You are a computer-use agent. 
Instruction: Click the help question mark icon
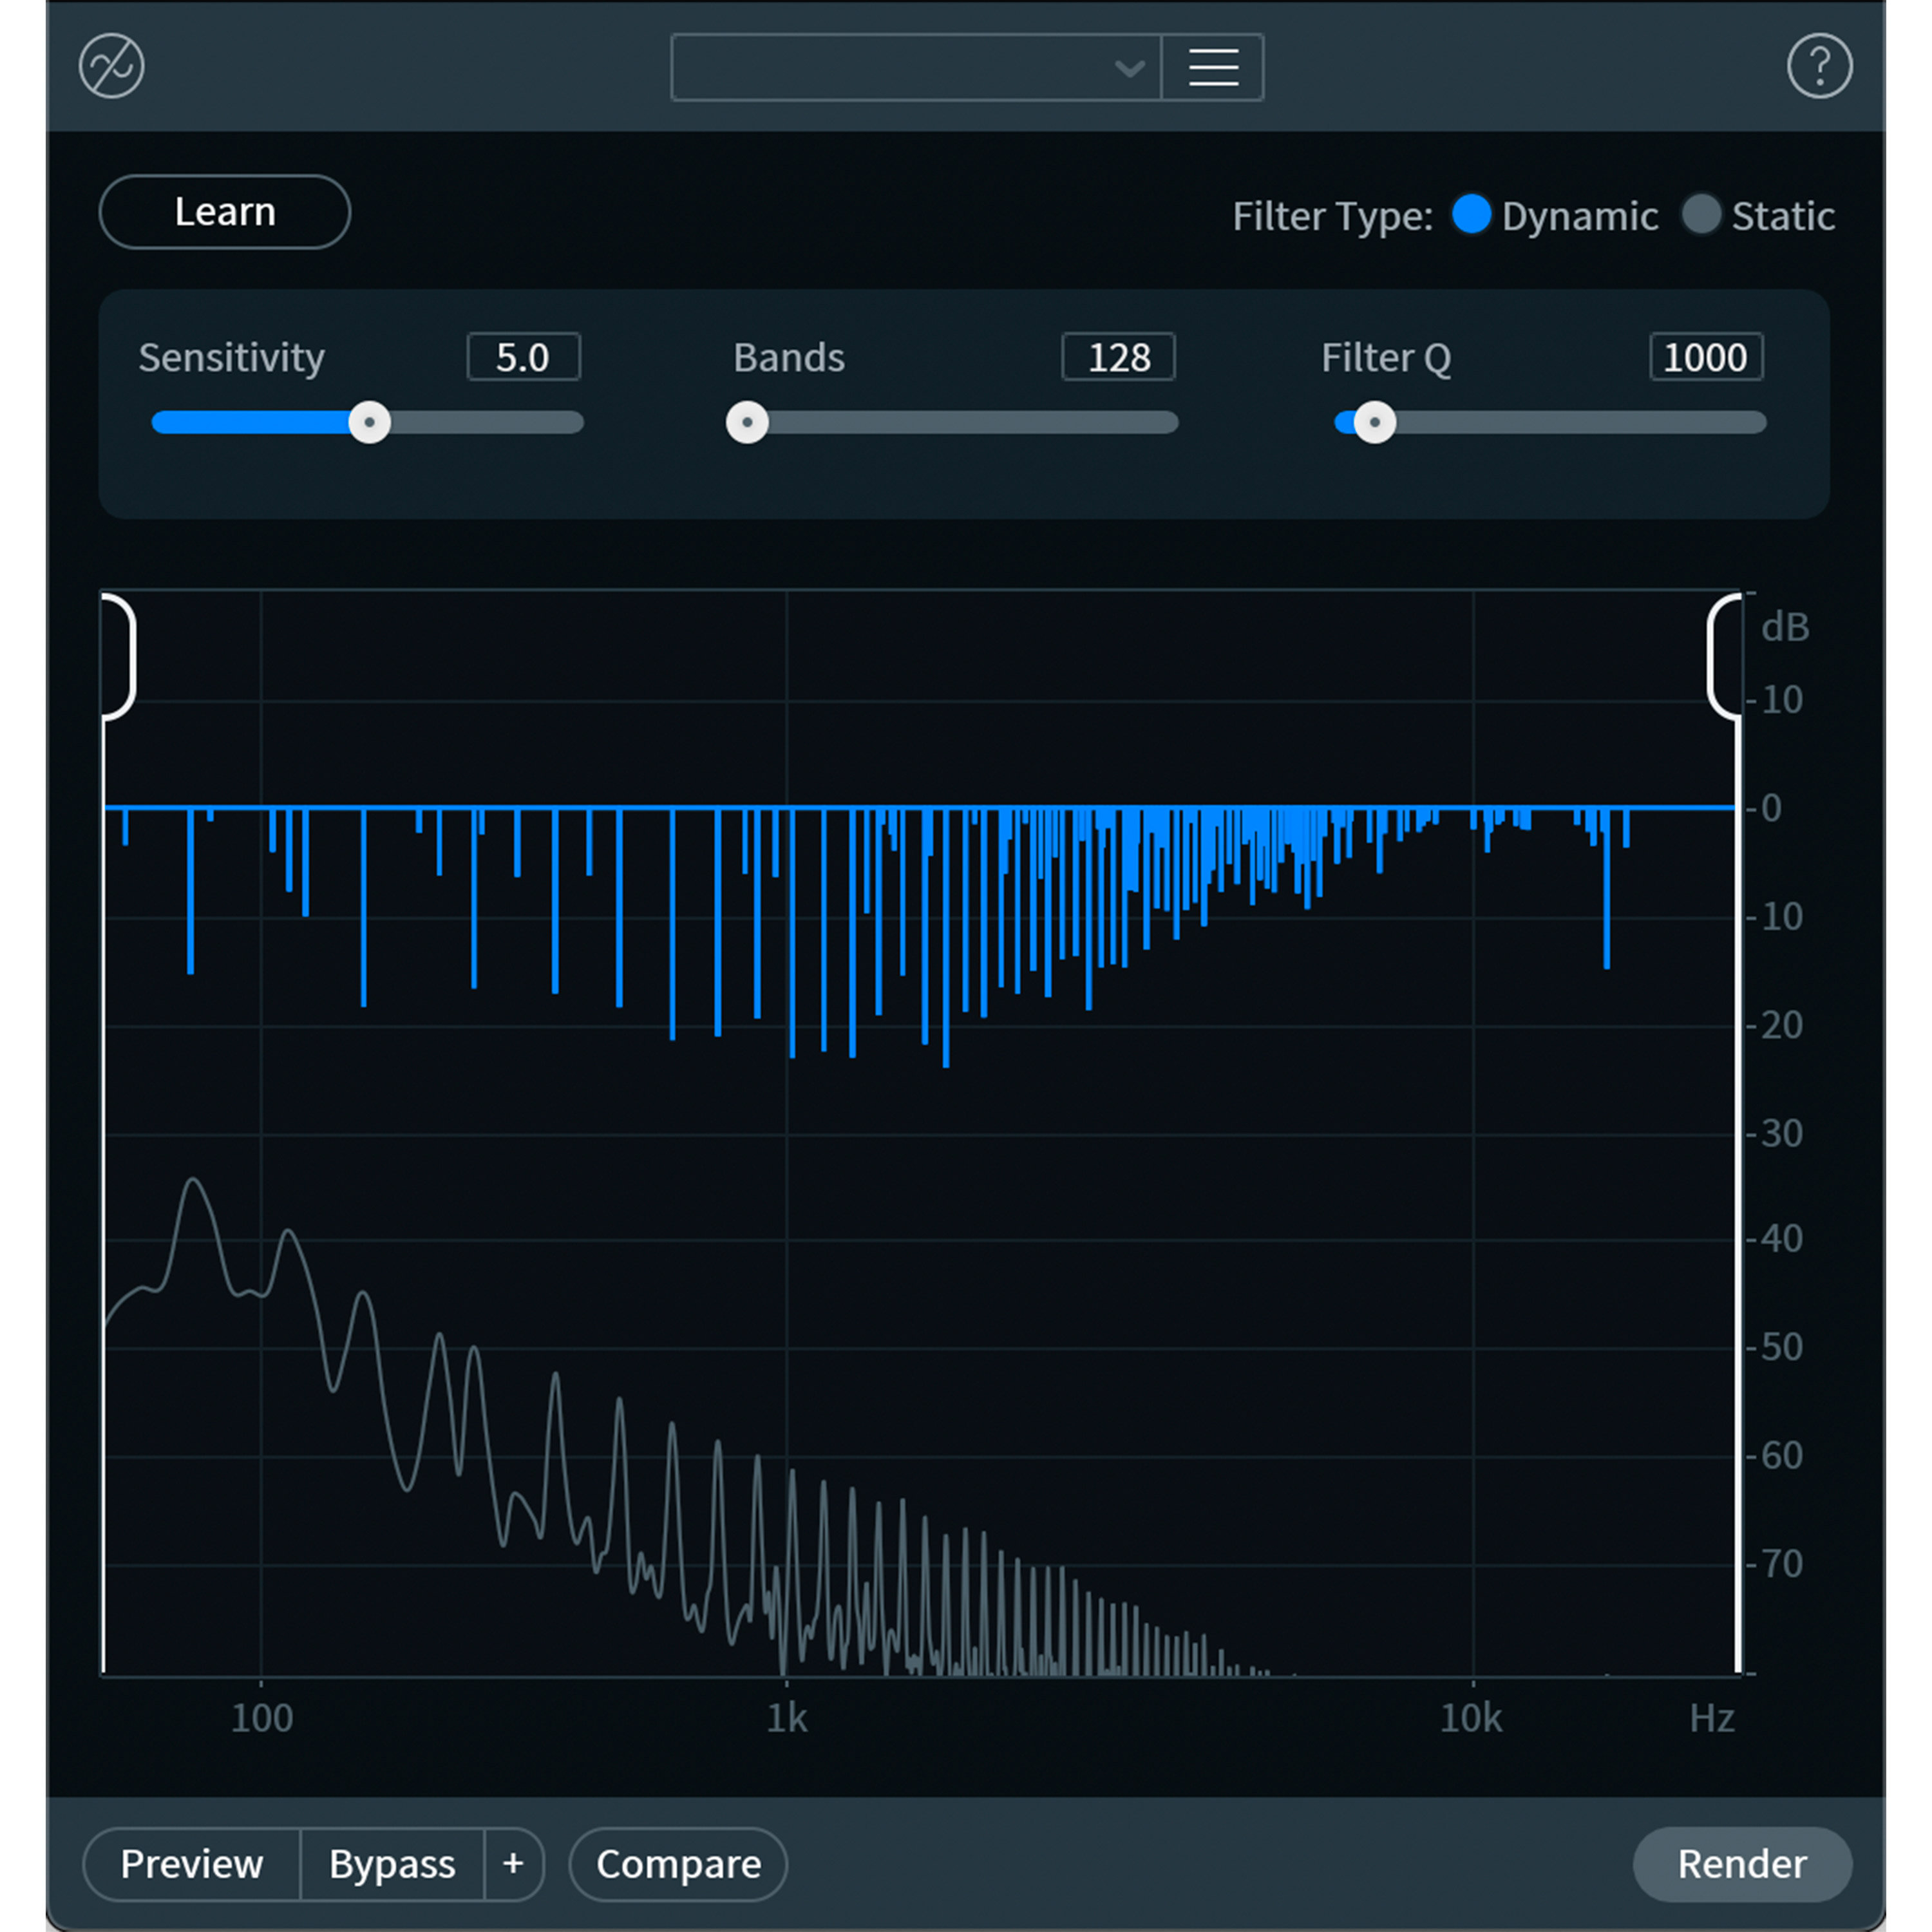coord(1820,65)
